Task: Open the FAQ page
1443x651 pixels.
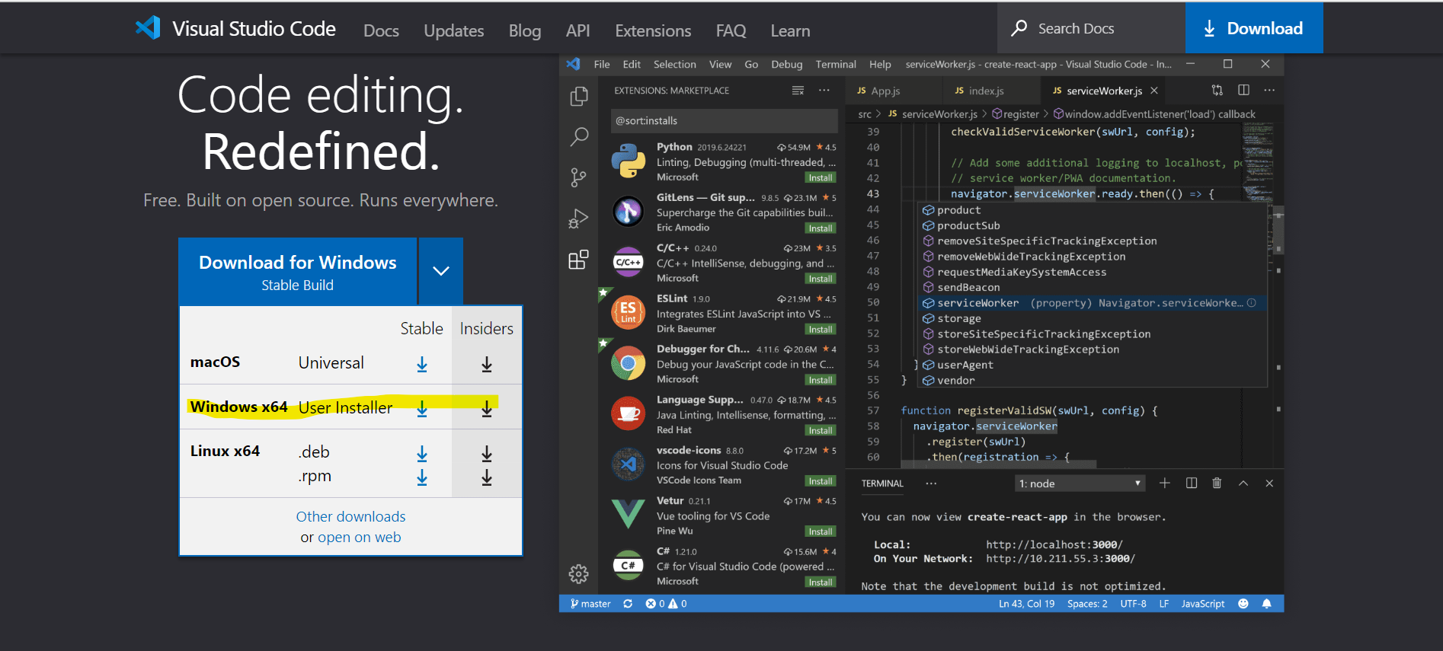Action: 731,30
